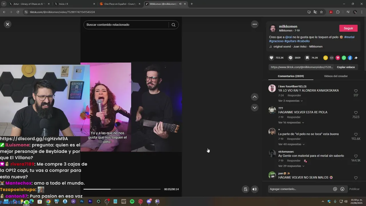Click the @rai mention link
The image size is (366, 206).
(x=288, y=37)
